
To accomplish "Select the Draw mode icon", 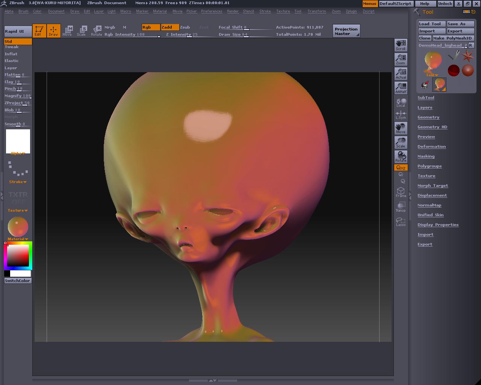I will pos(54,30).
